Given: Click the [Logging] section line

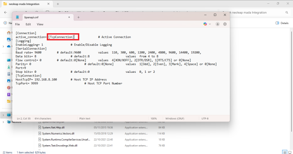Looking at the screenshot, I should pos(23,41).
